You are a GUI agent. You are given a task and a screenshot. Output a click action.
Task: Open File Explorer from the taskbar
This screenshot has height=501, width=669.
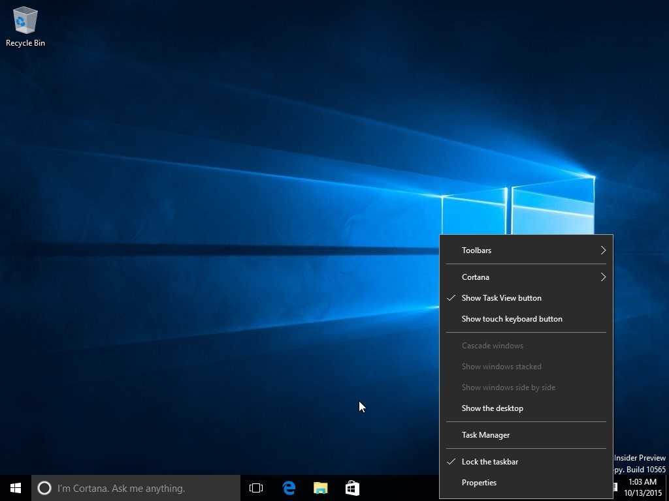(320, 488)
